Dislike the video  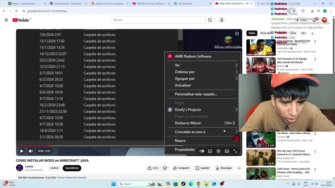point(165,168)
